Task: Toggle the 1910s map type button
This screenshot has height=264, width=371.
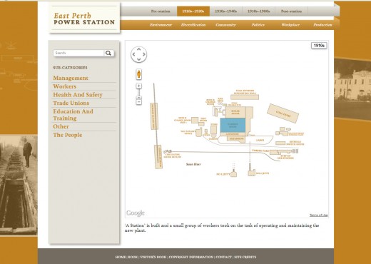Action: pos(319,46)
